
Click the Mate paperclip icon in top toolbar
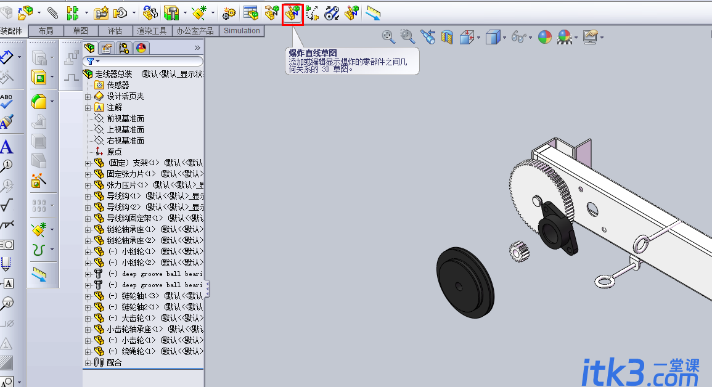click(x=52, y=13)
